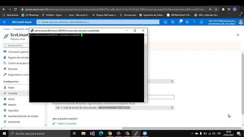244x137 pixels.
Task: Go back in the browser
Action: (4, 9)
